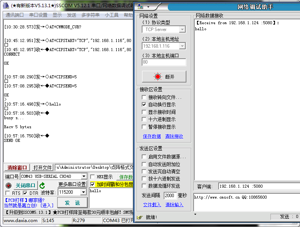Click the 保存数据 link in network assistant
Image resolution: width=300 pixels, height=227 pixels.
(152, 136)
